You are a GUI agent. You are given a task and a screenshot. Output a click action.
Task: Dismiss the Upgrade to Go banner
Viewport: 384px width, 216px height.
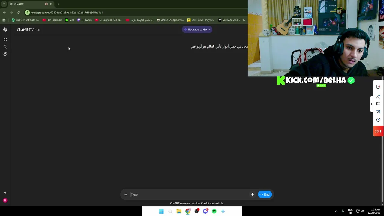[209, 29]
